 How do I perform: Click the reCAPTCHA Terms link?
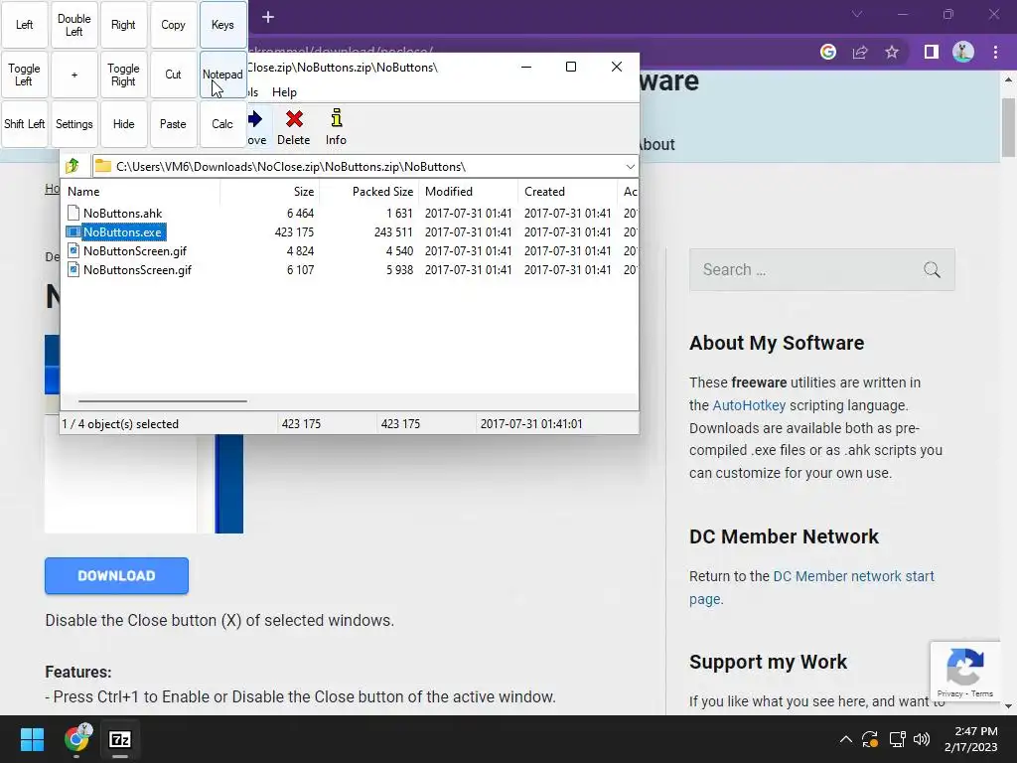[x=982, y=693]
